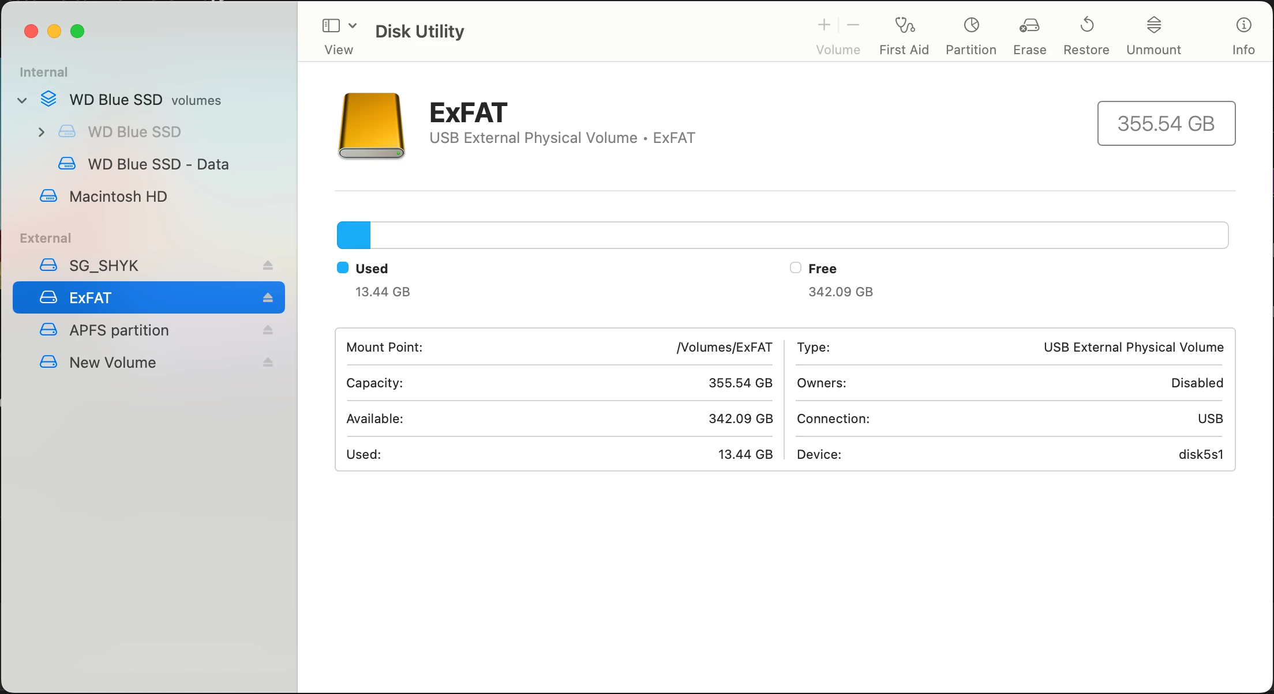This screenshot has width=1274, height=694.
Task: Click the Erase toolbar icon
Action: (1029, 26)
